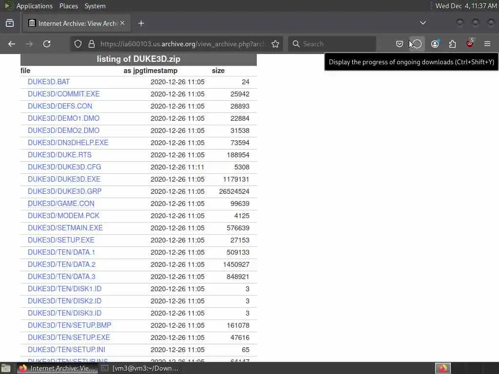The width and height of the screenshot is (499, 374).
Task: Close the Internet Archive tab
Action: point(122,23)
